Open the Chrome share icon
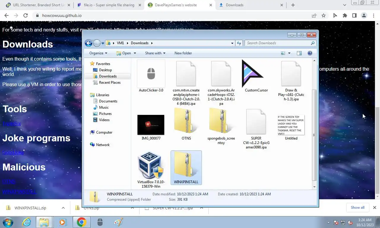 pyautogui.click(x=314, y=15)
